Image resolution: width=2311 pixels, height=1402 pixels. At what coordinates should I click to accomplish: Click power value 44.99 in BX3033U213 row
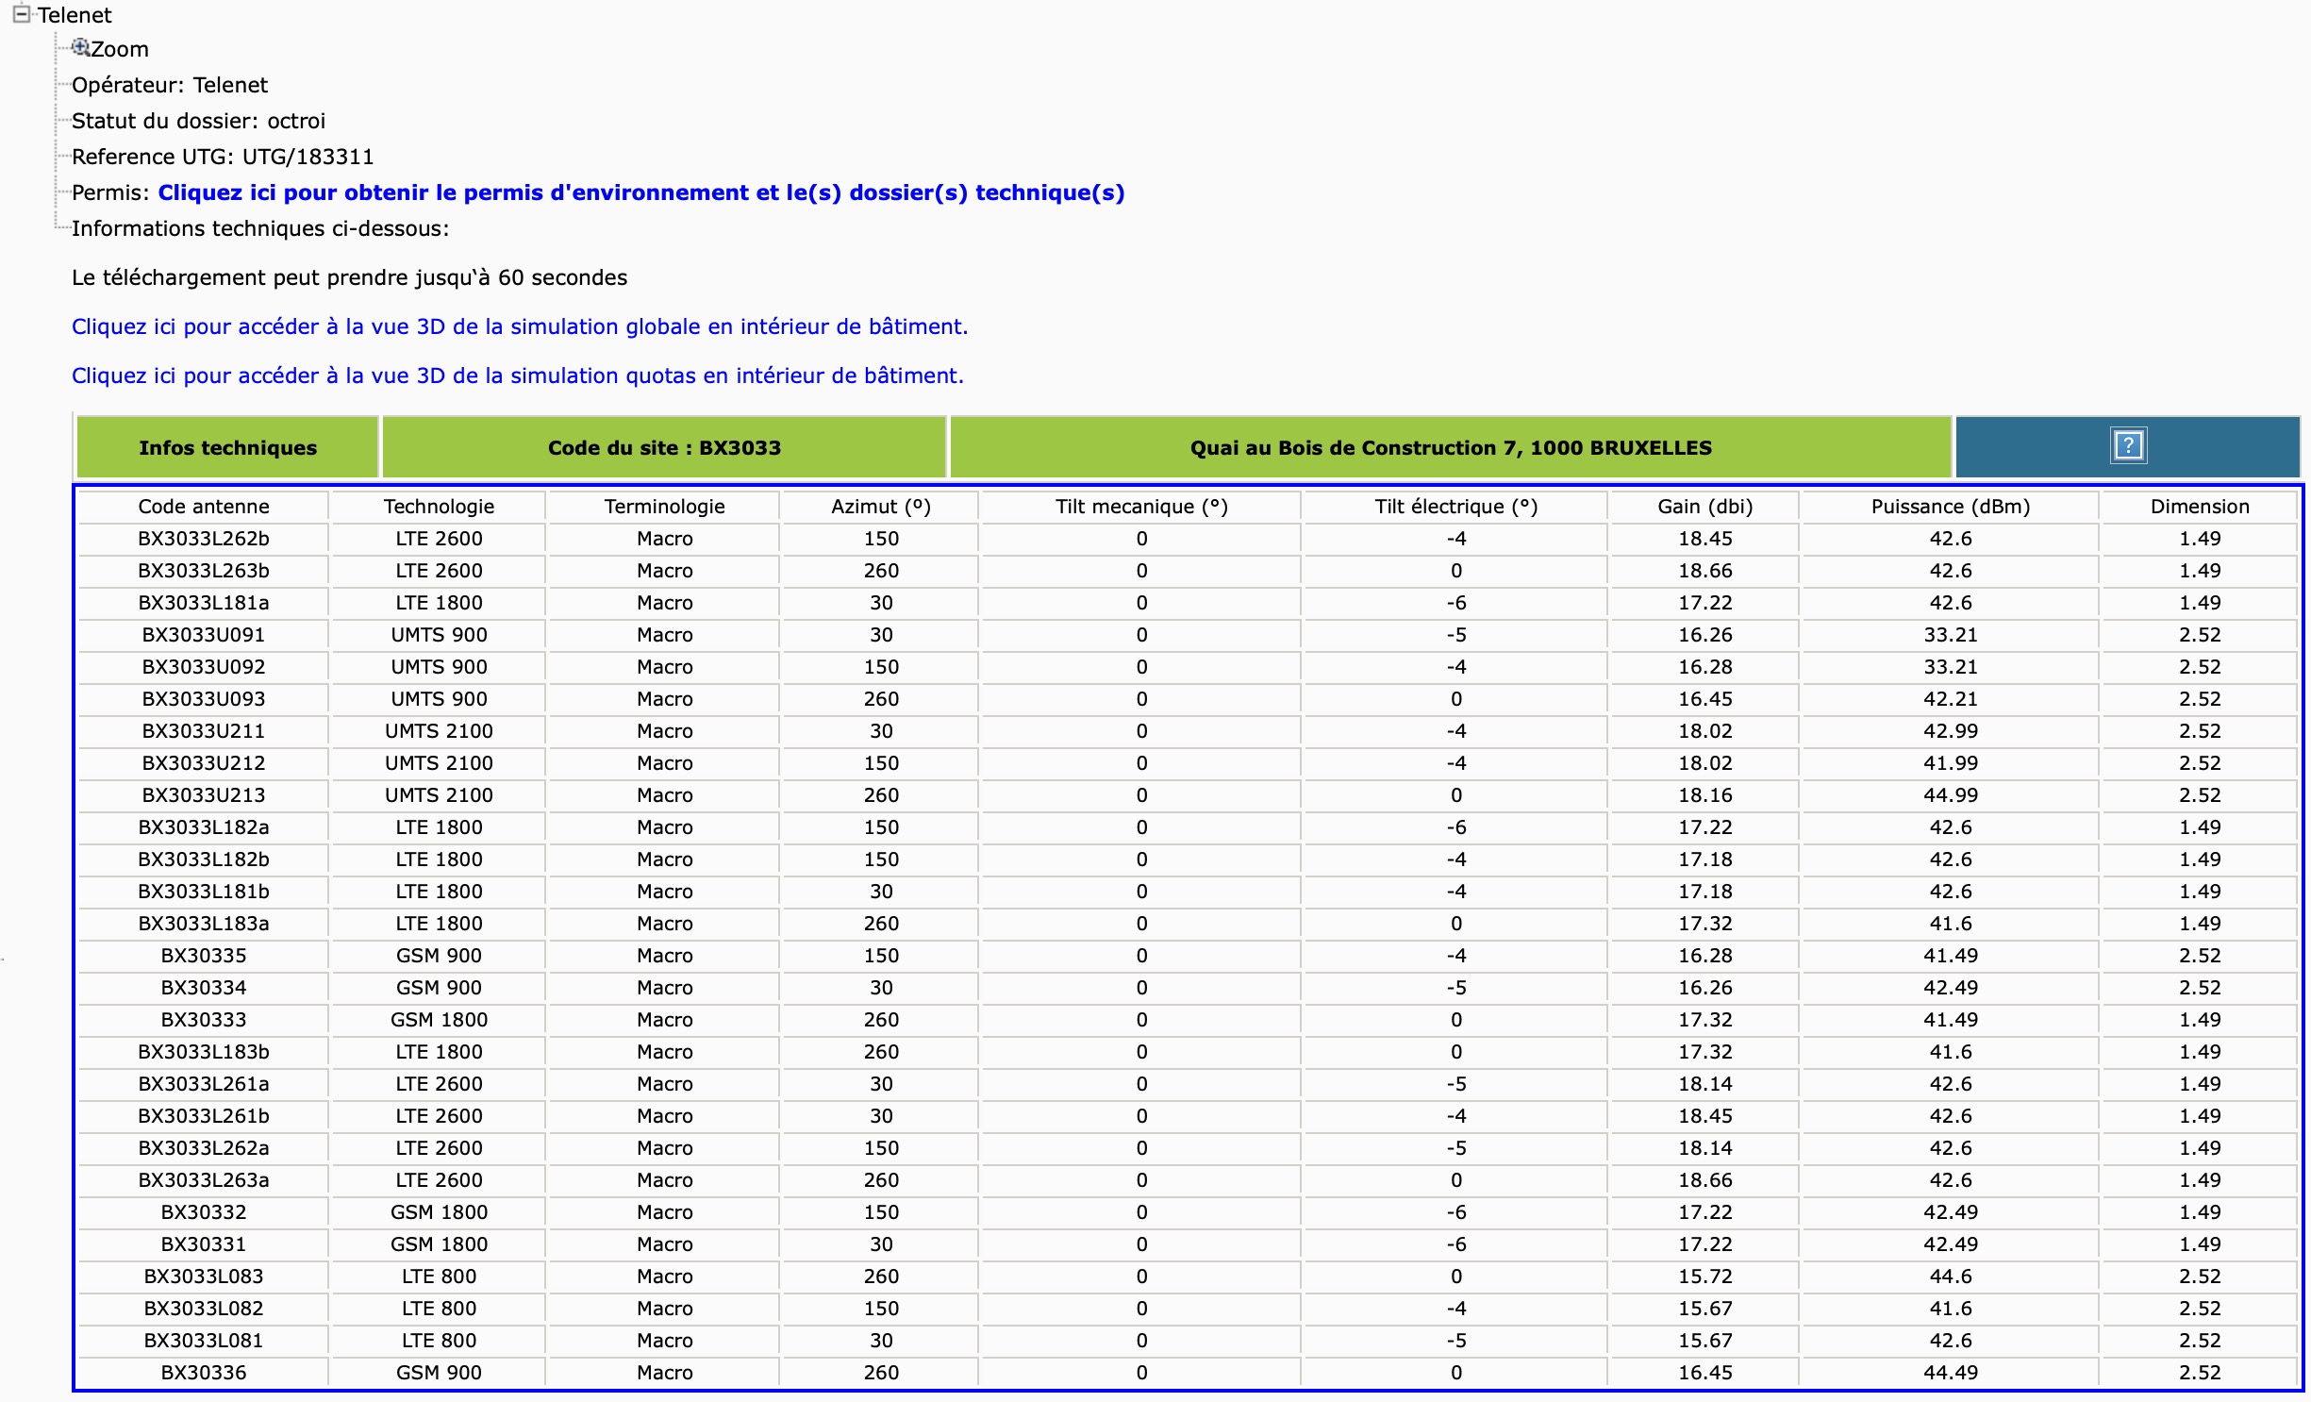(1950, 795)
